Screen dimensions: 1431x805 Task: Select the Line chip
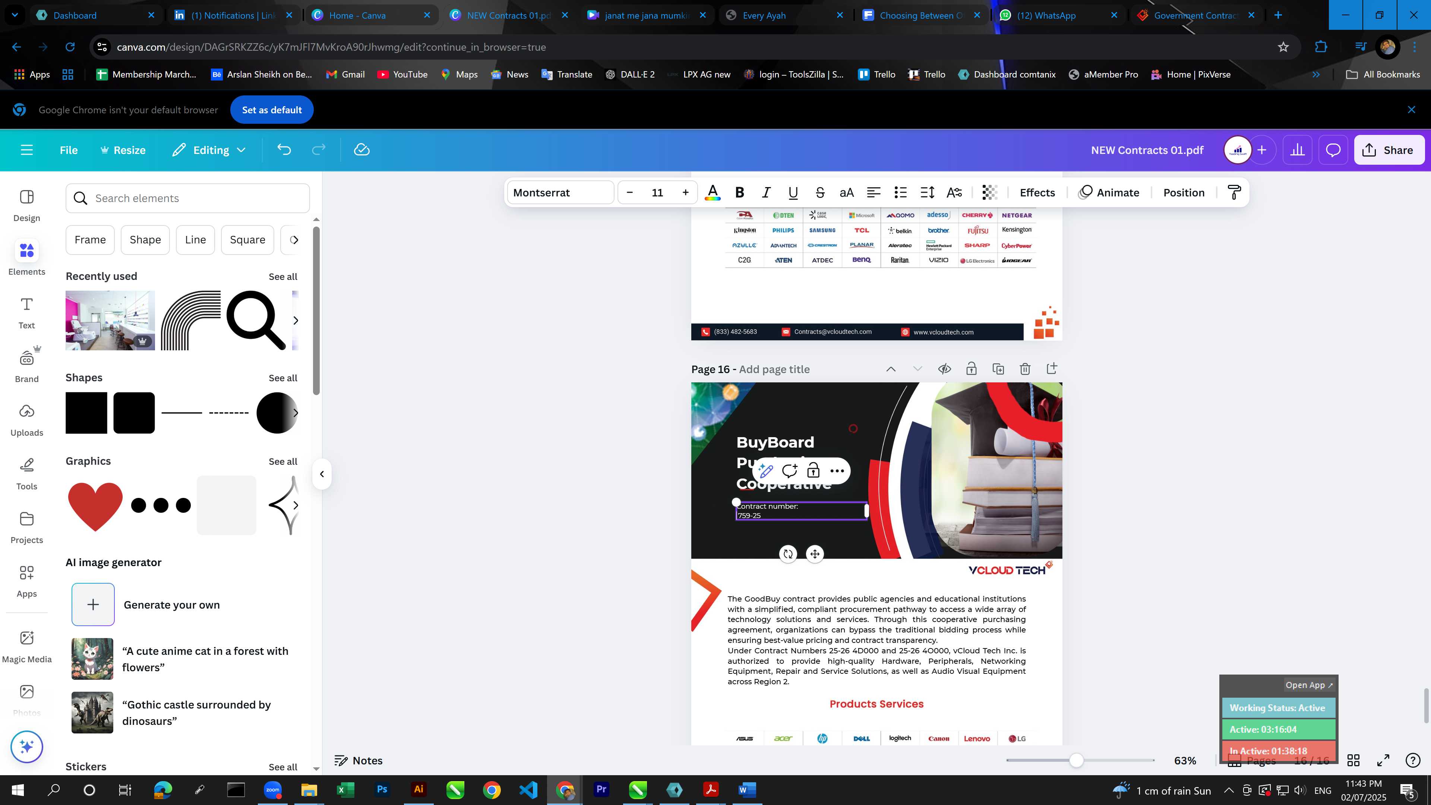coord(196,240)
